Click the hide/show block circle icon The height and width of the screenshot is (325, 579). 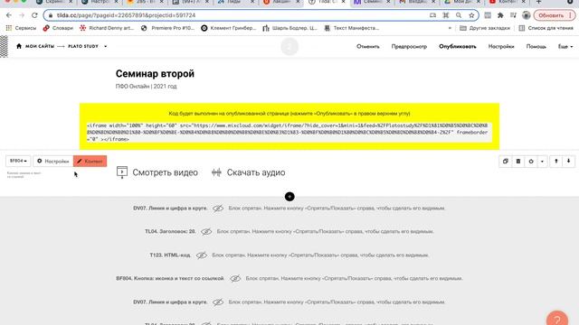tap(531, 162)
